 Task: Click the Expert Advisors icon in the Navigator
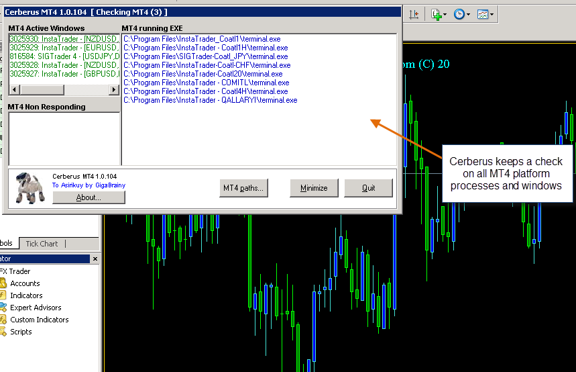coord(3,308)
